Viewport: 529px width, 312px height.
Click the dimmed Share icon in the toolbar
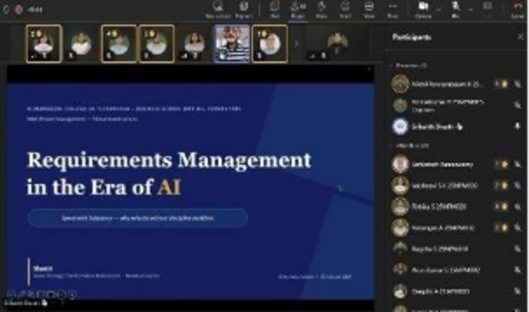point(487,9)
